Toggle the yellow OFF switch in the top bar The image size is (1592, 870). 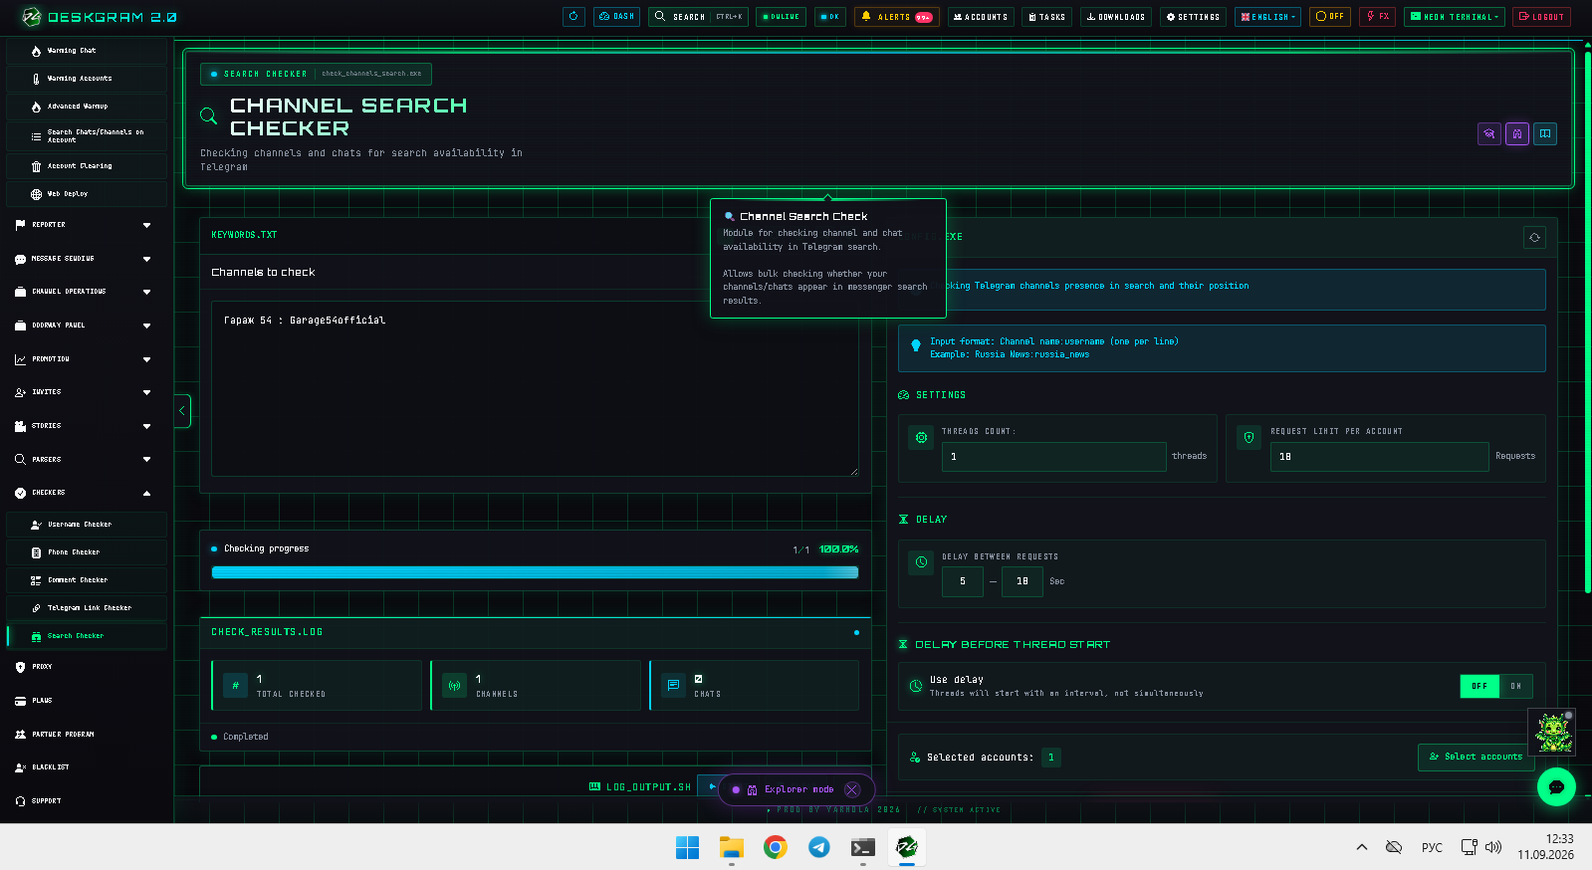pos(1329,16)
